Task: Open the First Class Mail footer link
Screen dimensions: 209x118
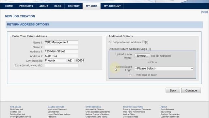Action: pos(17,109)
